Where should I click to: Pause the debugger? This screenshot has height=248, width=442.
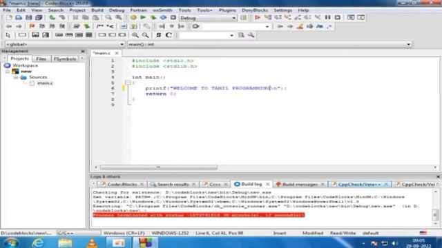pos(327,18)
